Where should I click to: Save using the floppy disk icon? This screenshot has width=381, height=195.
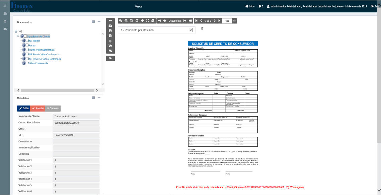point(110,36)
